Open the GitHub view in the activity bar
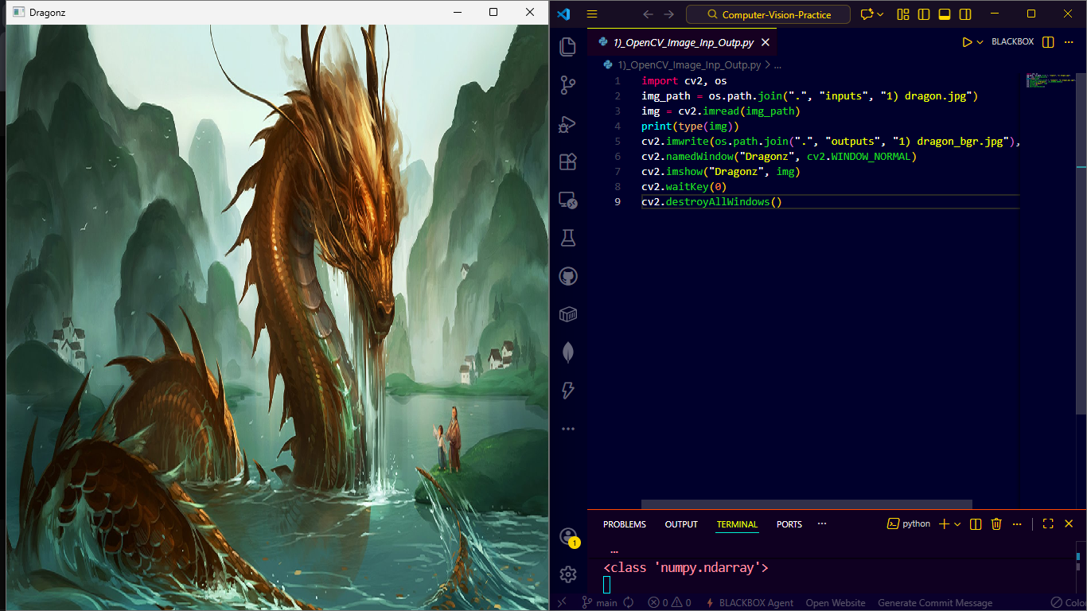Image resolution: width=1087 pixels, height=611 pixels. 567,276
